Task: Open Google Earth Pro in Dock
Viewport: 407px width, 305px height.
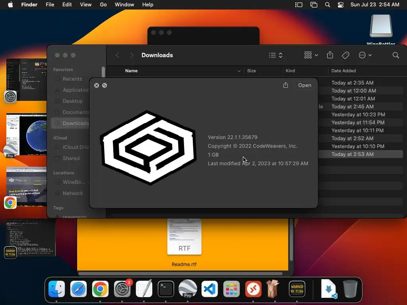Action: pyautogui.click(x=188, y=289)
